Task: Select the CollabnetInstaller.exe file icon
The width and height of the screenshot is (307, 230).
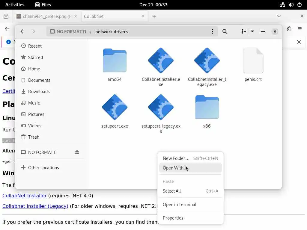Action: point(161,60)
